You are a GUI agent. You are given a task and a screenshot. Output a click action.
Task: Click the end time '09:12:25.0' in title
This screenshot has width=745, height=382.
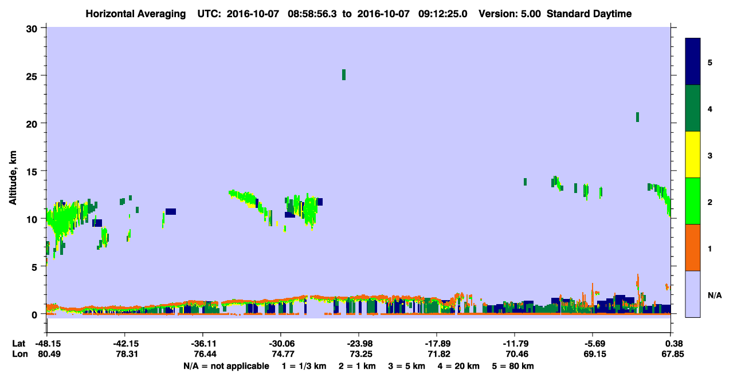point(444,14)
